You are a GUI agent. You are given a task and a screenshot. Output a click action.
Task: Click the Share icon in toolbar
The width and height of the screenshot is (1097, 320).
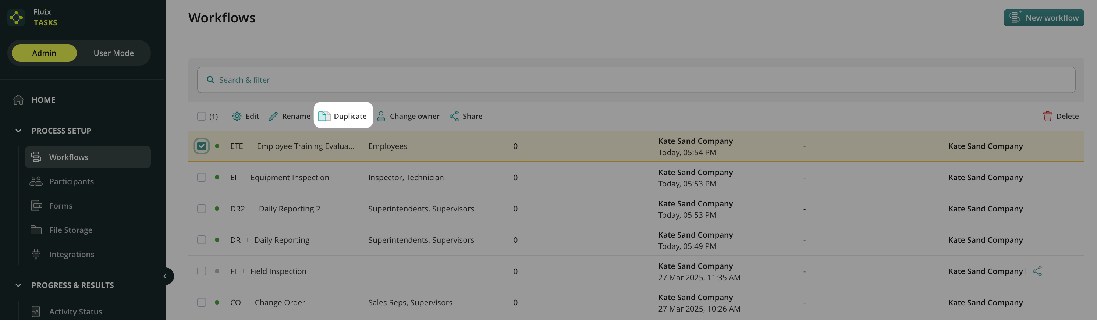click(454, 116)
